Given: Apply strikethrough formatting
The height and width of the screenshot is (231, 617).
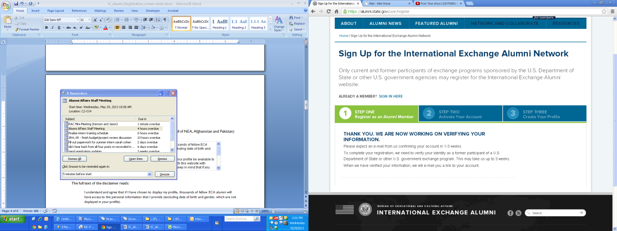Looking at the screenshot, I should pos(69,28).
